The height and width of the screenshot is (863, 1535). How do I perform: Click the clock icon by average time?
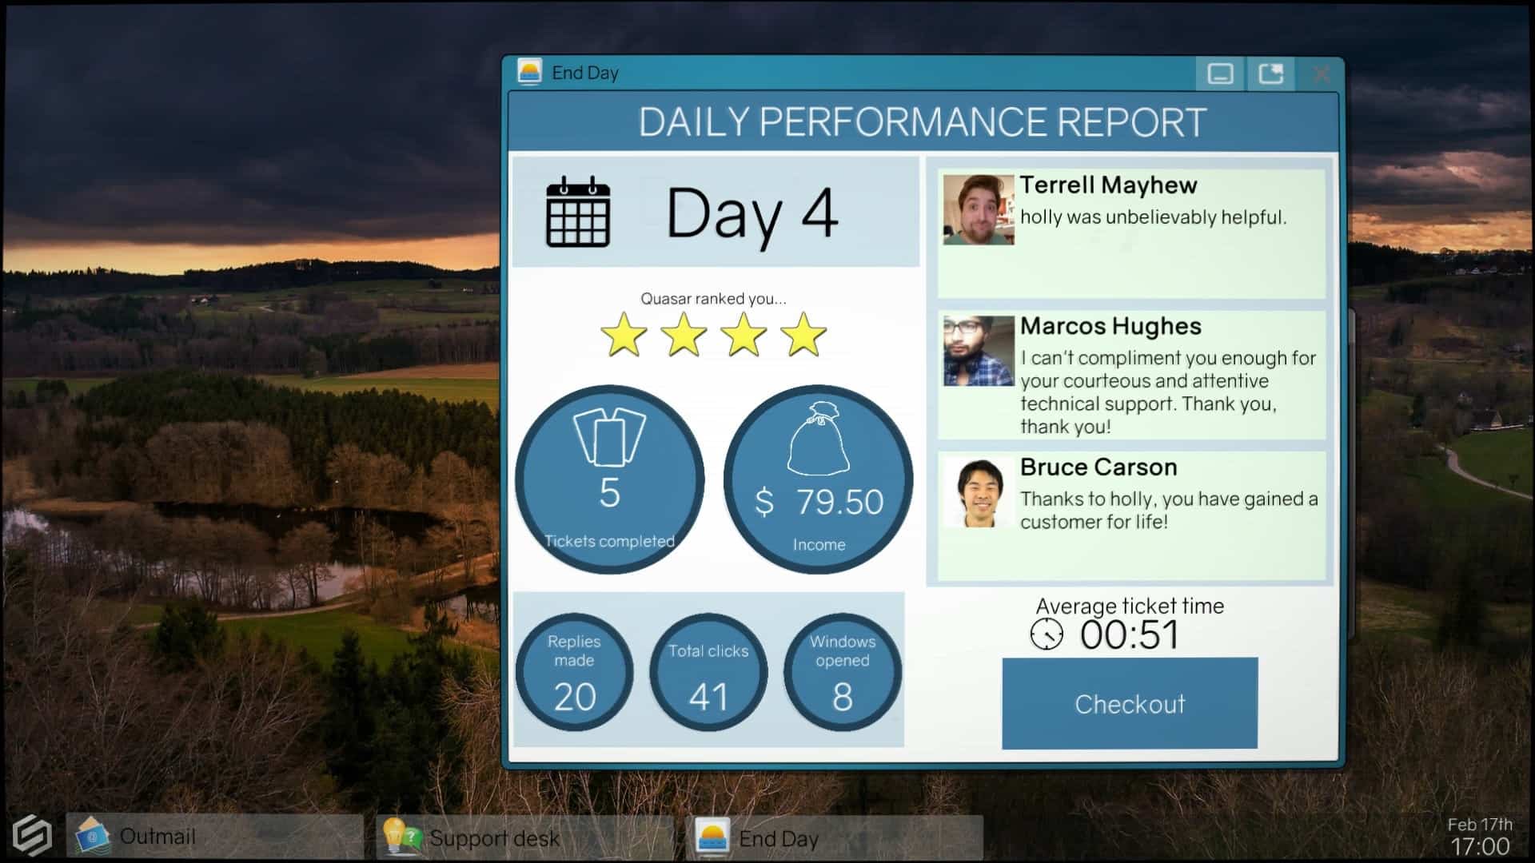[1047, 635]
